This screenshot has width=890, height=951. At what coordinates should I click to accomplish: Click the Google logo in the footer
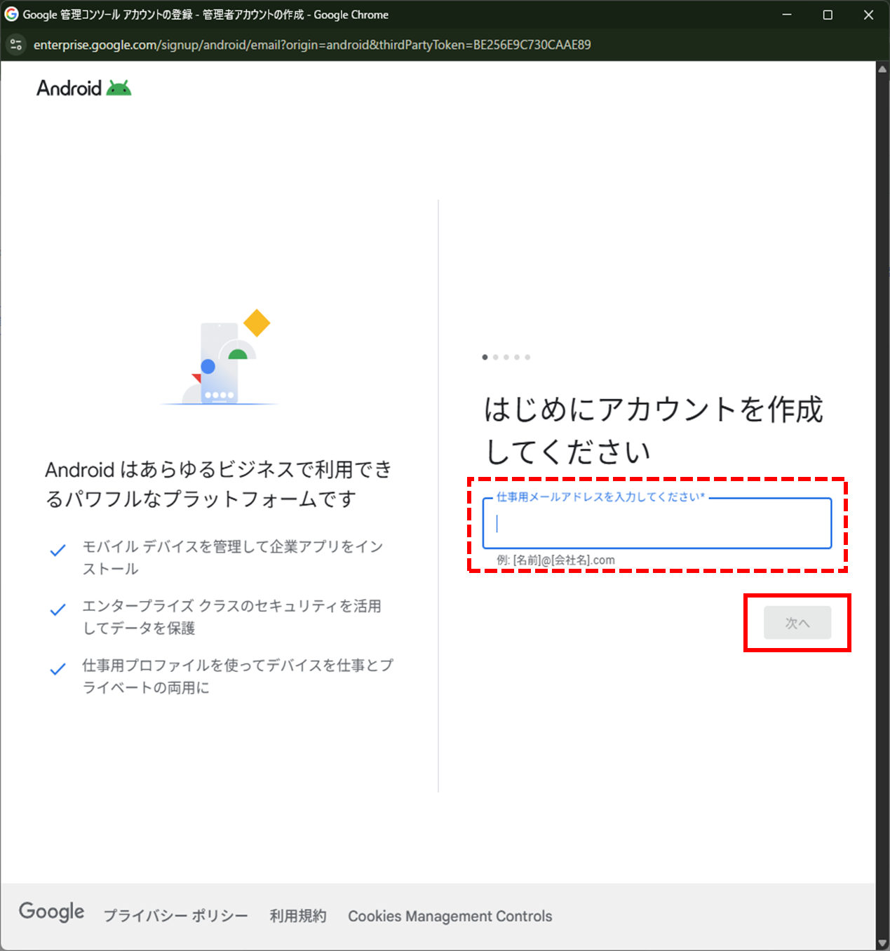point(52,912)
